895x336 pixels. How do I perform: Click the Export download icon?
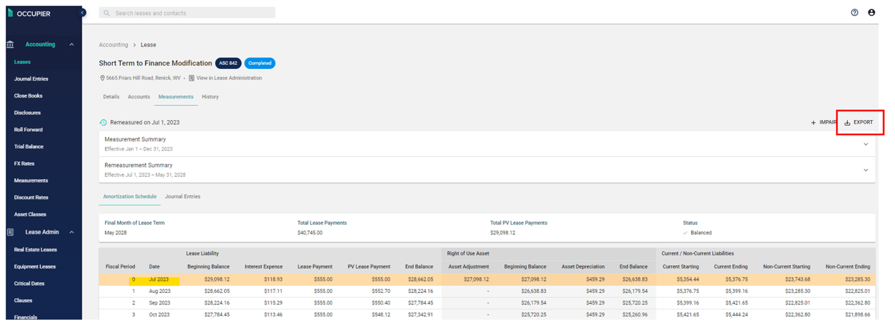[847, 123]
